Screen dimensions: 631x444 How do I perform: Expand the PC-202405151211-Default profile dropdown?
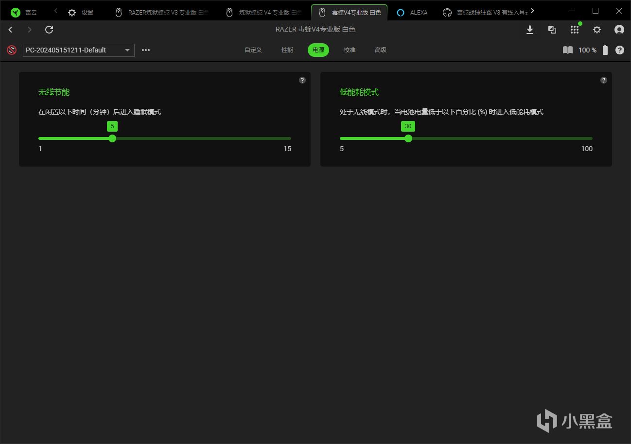pos(79,50)
